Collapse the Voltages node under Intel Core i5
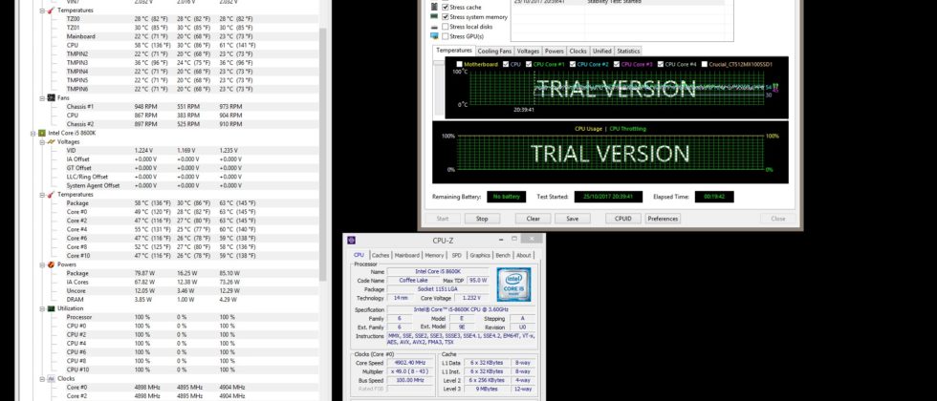This screenshot has height=401, width=937. [x=41, y=141]
